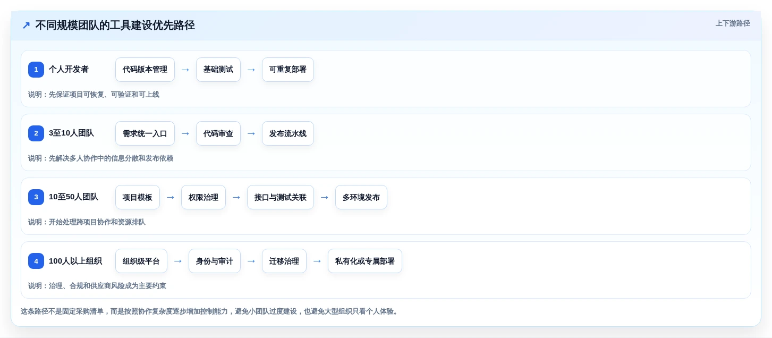Select the 接口与测试关联 step chip

[281, 197]
